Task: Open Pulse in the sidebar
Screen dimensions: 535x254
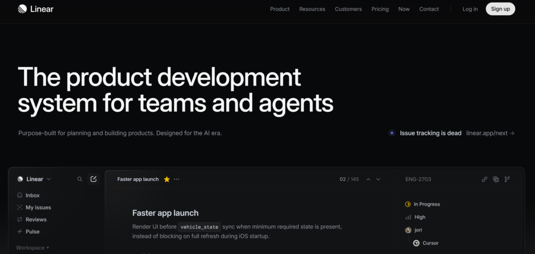Action: pos(29,232)
